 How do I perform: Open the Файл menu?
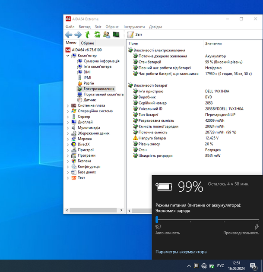click(x=70, y=27)
